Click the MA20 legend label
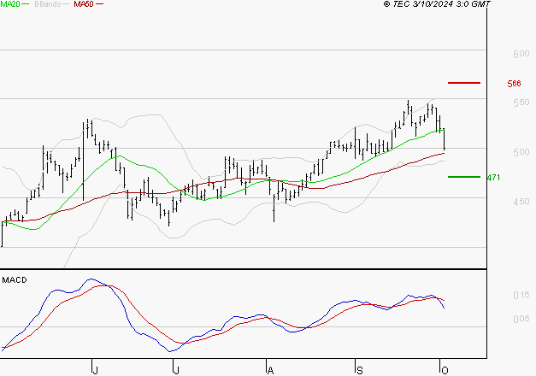The width and height of the screenshot is (536, 376). pyautogui.click(x=10, y=4)
